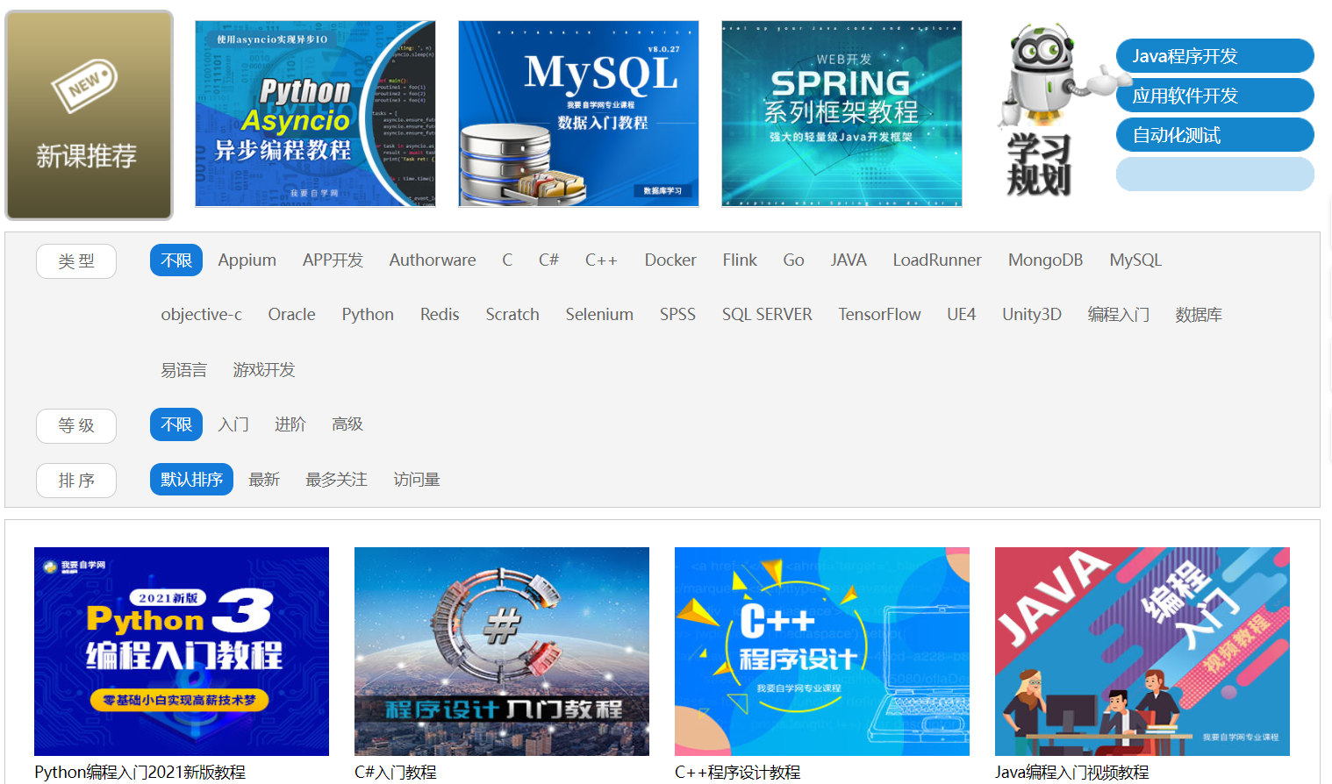Choose the 高级 level filter
1332x784 pixels.
(x=347, y=424)
